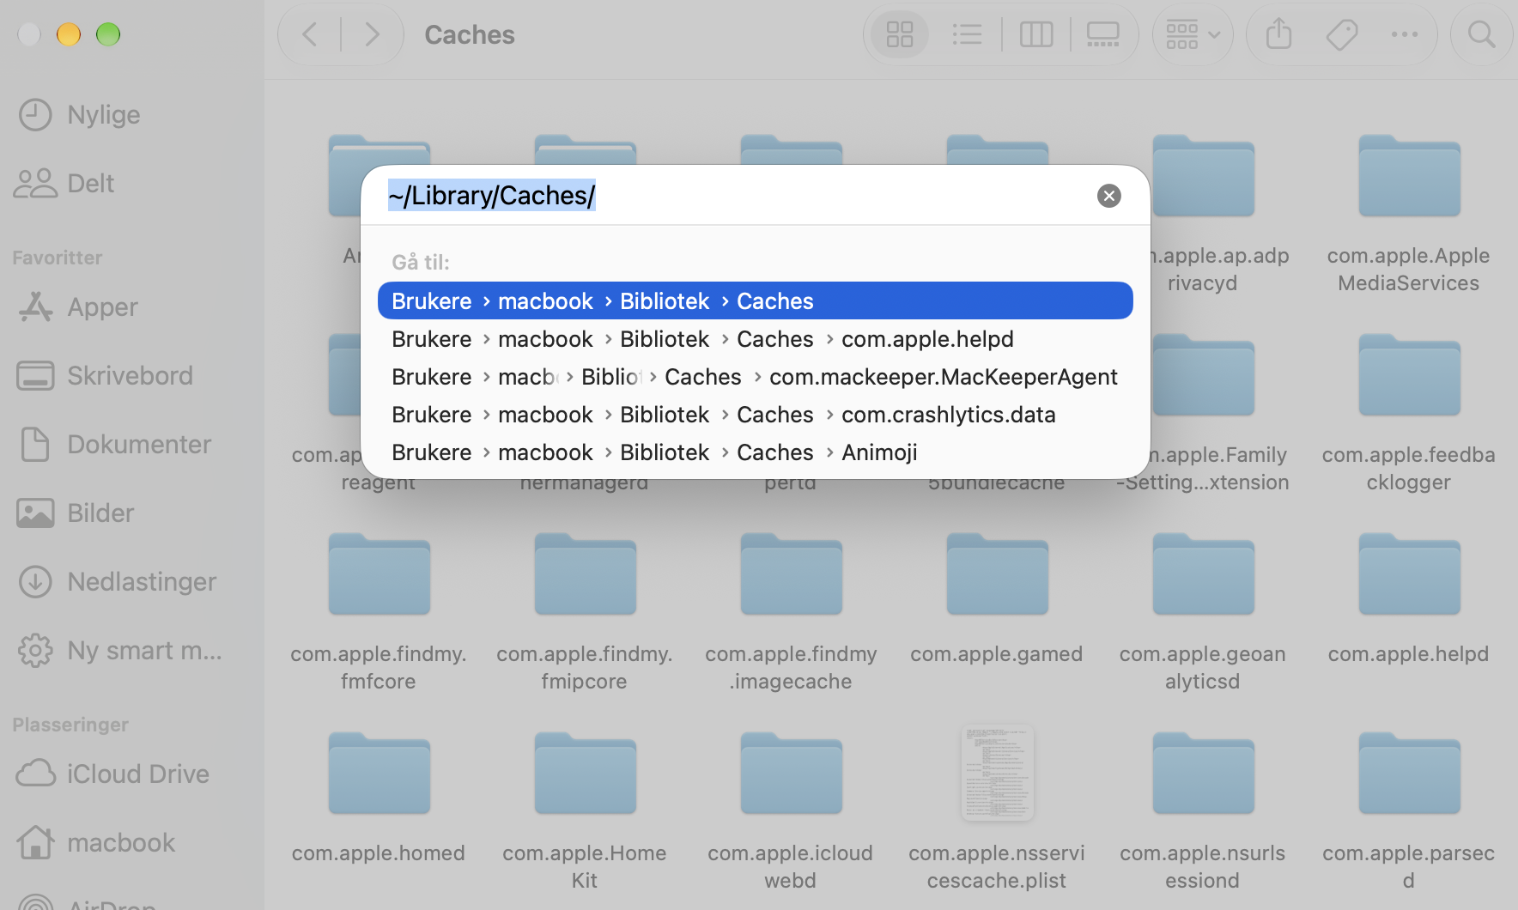Choose the Animoji path suggestion
This screenshot has width=1518, height=910.
pos(756,452)
